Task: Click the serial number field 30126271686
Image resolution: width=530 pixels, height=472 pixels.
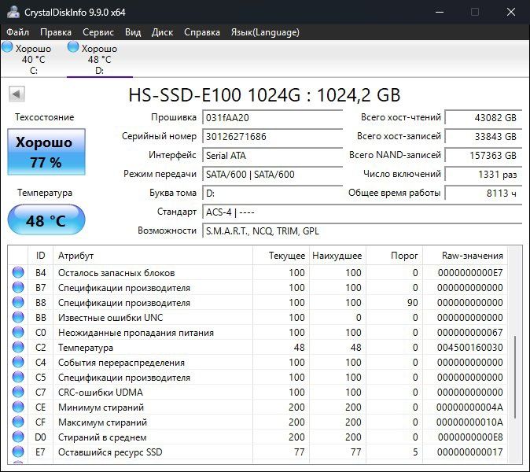Action: coord(272,137)
